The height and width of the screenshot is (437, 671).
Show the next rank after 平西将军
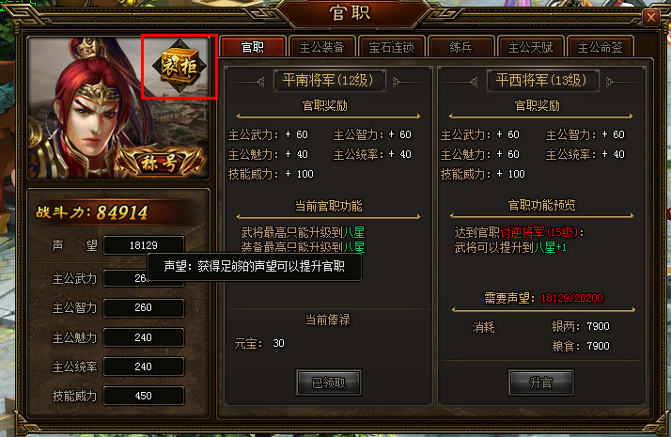[x=609, y=82]
